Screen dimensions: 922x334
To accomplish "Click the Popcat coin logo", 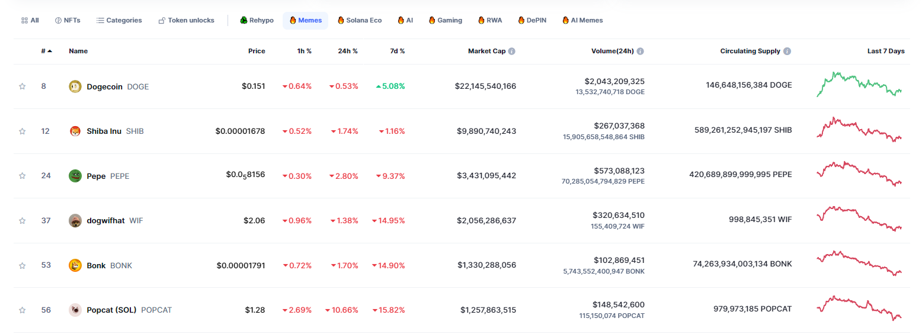I will coord(75,310).
